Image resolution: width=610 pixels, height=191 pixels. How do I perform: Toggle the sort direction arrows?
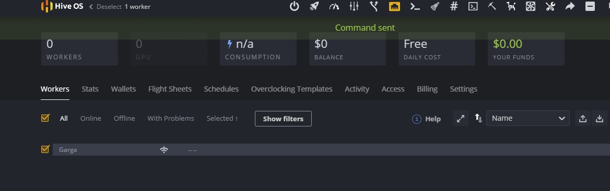[478, 118]
